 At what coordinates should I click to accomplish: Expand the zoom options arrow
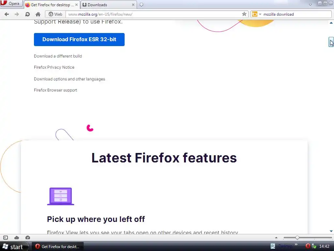(x=276, y=238)
